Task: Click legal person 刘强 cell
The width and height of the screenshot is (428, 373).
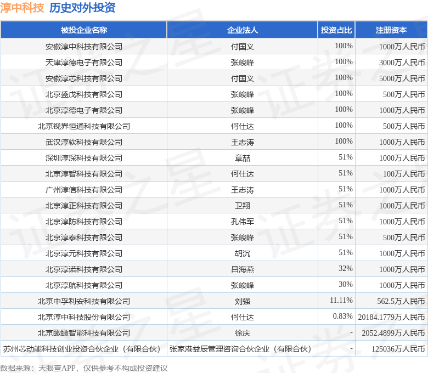Action: click(x=243, y=301)
